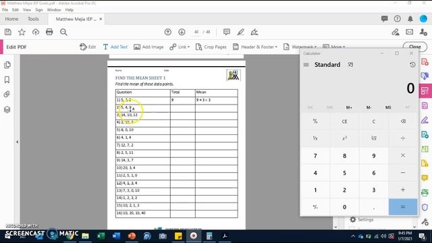Click the comment bubble icon in main toolbar

click(x=227, y=32)
